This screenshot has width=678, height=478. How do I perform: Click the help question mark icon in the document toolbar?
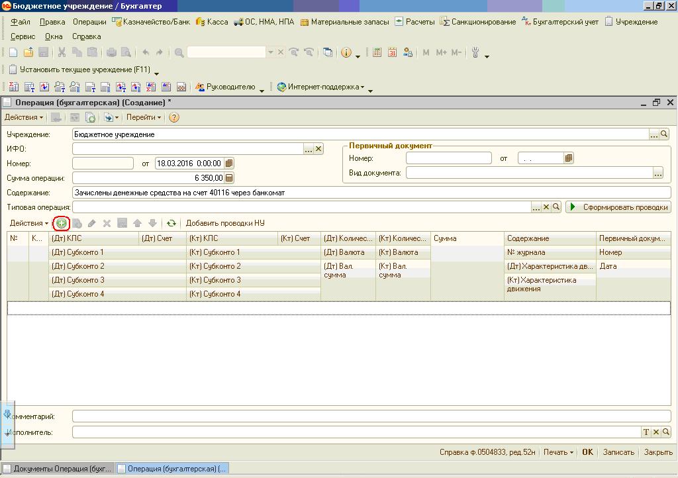174,117
